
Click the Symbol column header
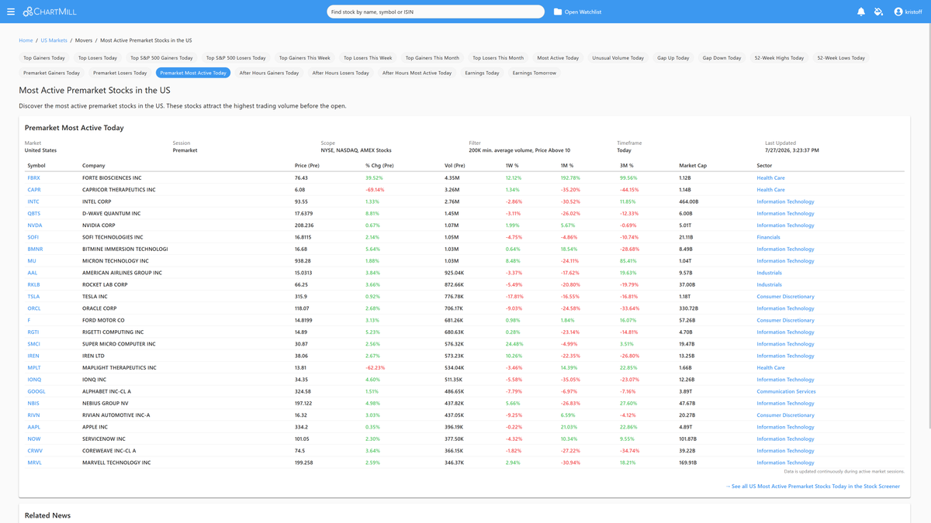(x=36, y=166)
